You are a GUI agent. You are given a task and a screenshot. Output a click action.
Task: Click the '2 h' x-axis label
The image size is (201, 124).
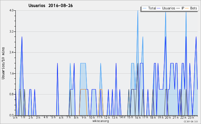(30, 118)
